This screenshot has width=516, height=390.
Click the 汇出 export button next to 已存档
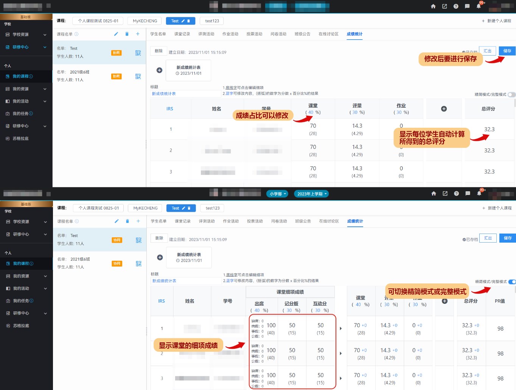click(488, 238)
